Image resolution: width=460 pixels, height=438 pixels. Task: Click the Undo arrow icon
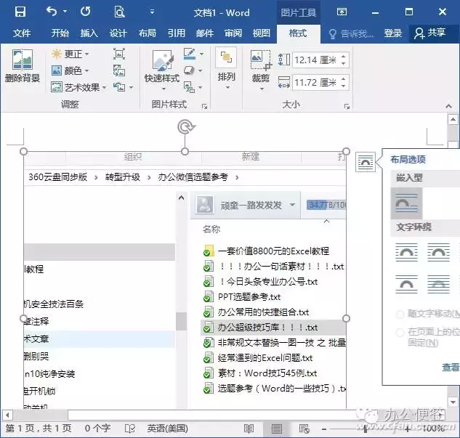[52, 12]
